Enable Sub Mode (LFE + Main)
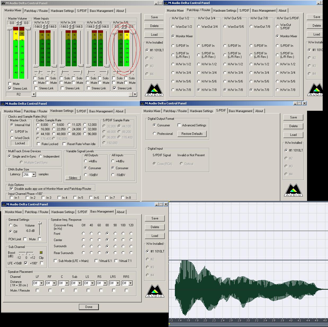 [55, 261]
